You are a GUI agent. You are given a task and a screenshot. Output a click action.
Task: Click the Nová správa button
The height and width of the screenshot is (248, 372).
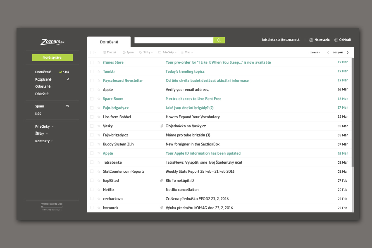click(52, 57)
